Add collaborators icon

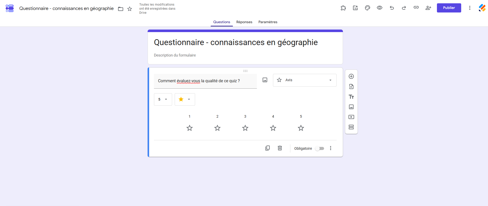tap(428, 8)
